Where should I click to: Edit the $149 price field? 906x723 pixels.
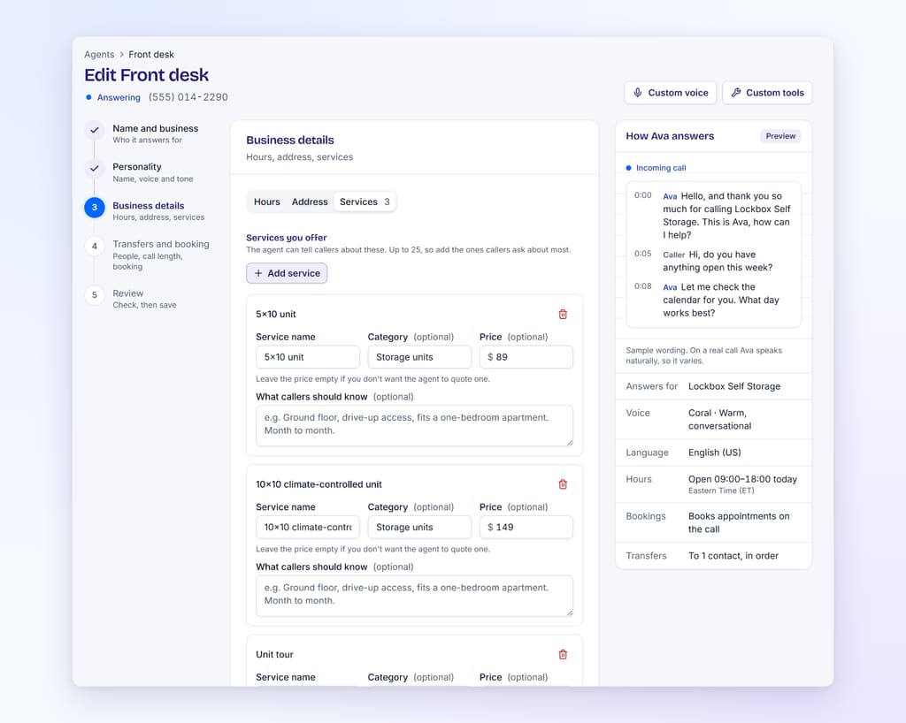[526, 528]
